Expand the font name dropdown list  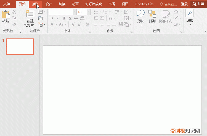click(75, 12)
